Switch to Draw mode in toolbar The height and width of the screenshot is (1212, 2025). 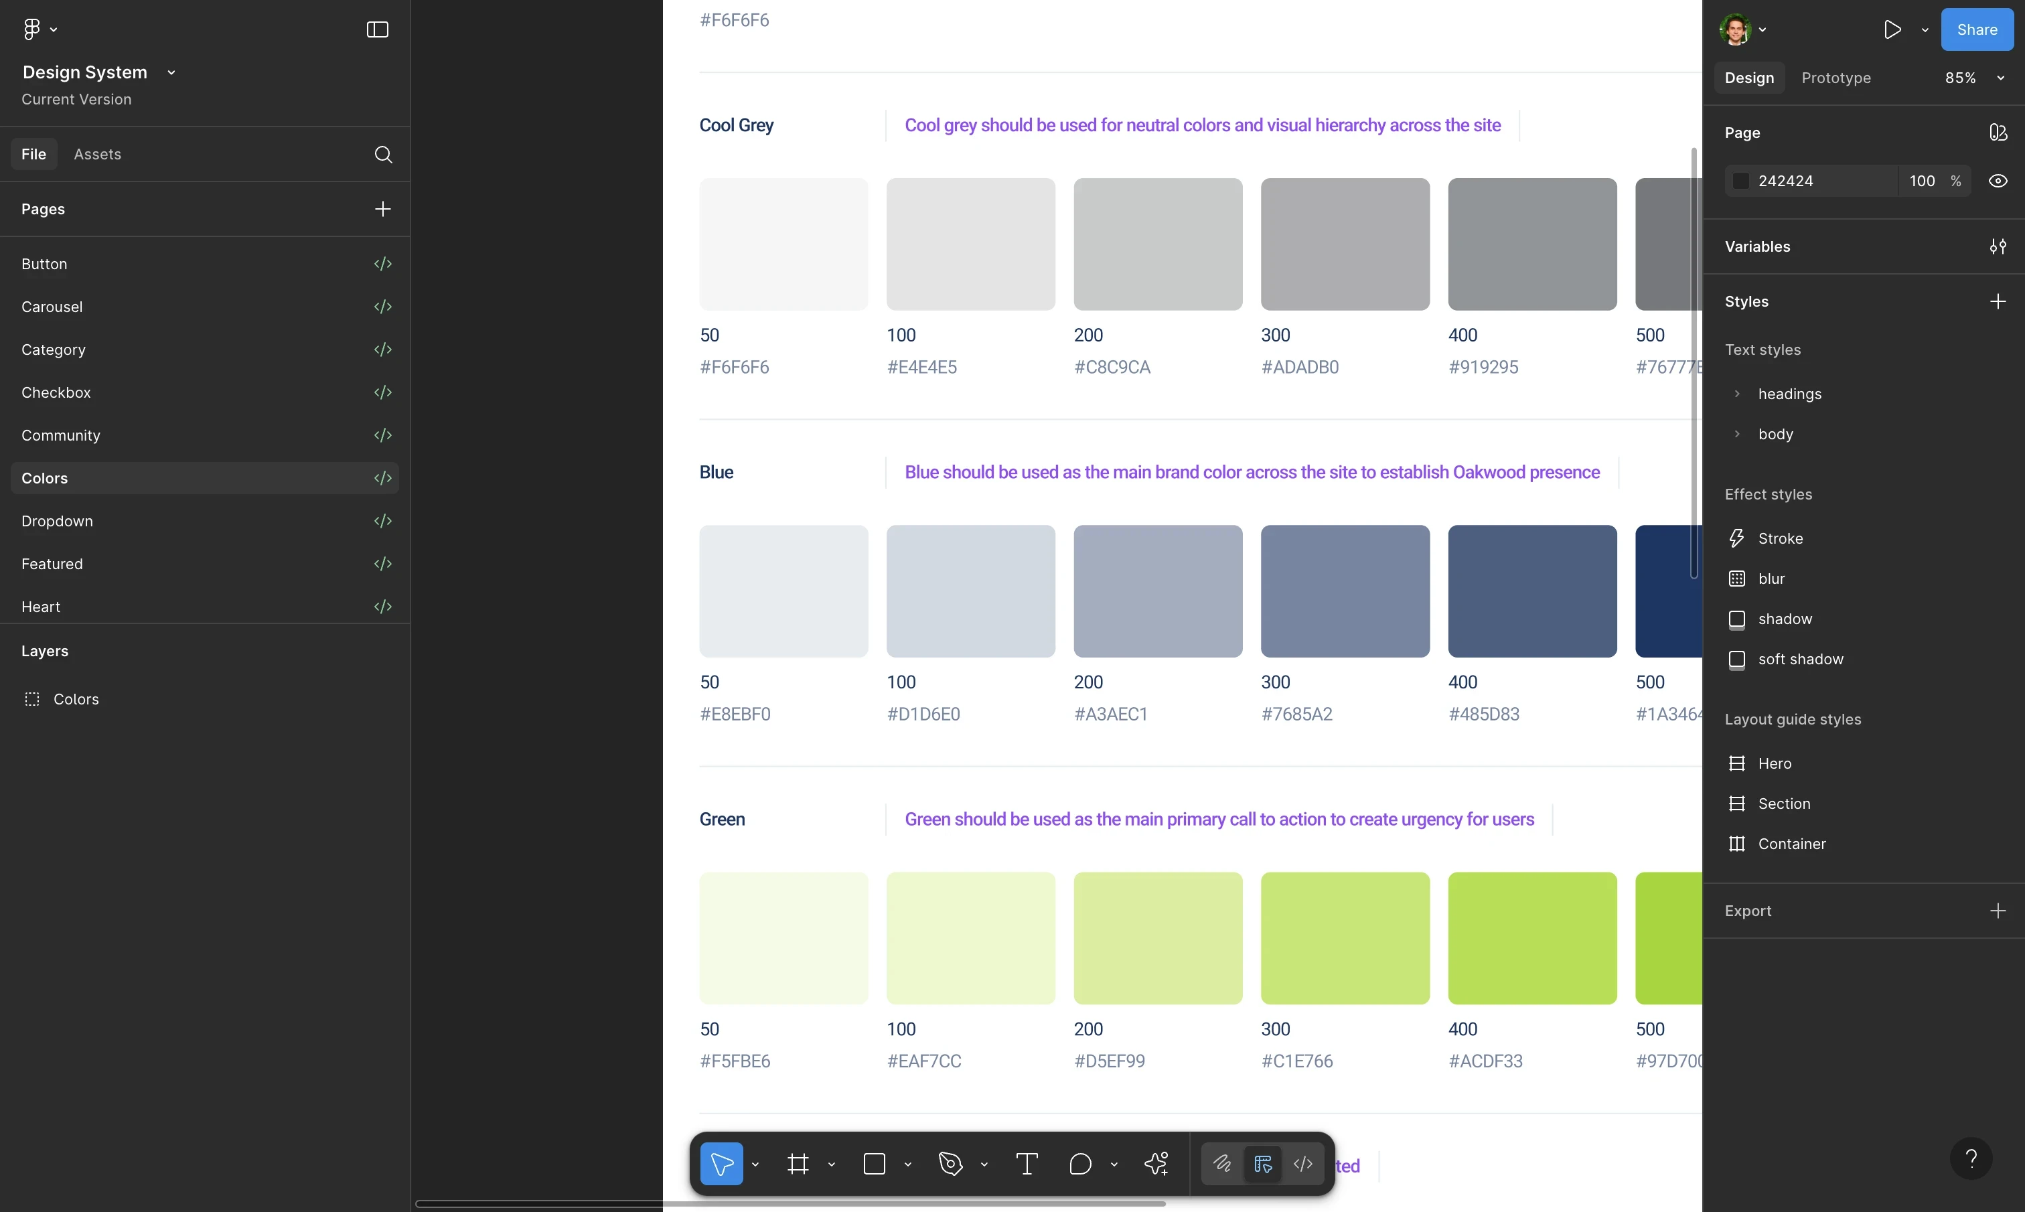[1221, 1164]
